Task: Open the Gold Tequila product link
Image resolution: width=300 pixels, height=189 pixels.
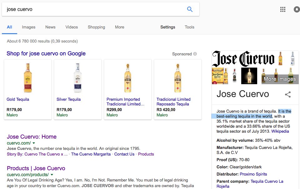Action: 18,100
